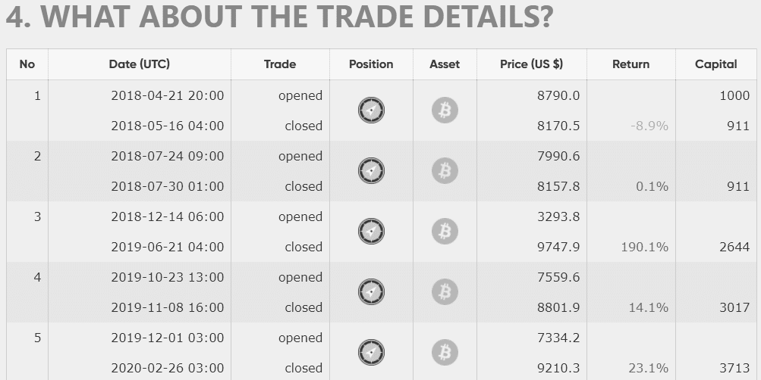Click the Bitcoin asset icon in trade 4
Screen dimensions: 761x380
pos(445,292)
